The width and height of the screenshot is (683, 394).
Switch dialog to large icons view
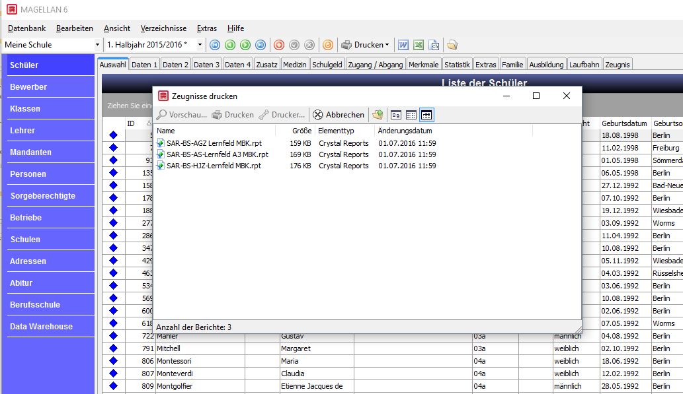point(396,115)
